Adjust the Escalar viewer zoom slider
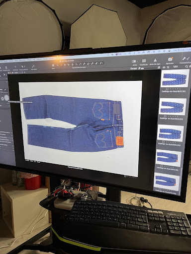The width and height of the screenshot is (191, 254). (x=149, y=68)
